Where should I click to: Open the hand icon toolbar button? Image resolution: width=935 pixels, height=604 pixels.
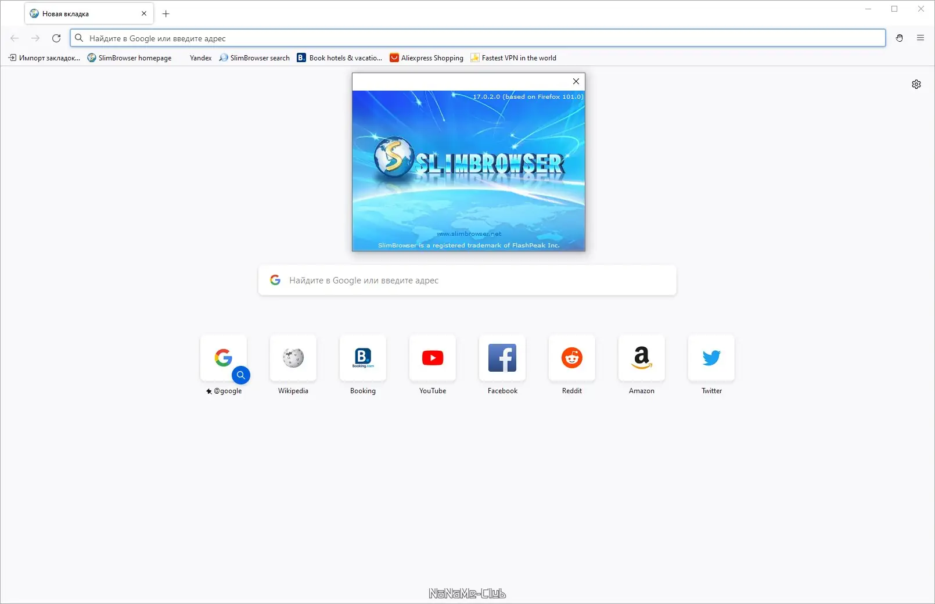click(x=900, y=38)
